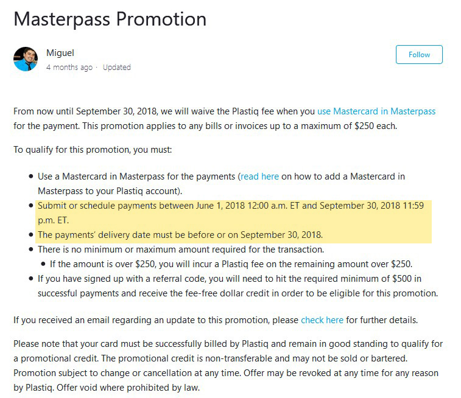
Task: Click the 'Updated' label beside the timestamp
Action: 117,68
